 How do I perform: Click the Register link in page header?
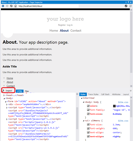pos(62,25)
